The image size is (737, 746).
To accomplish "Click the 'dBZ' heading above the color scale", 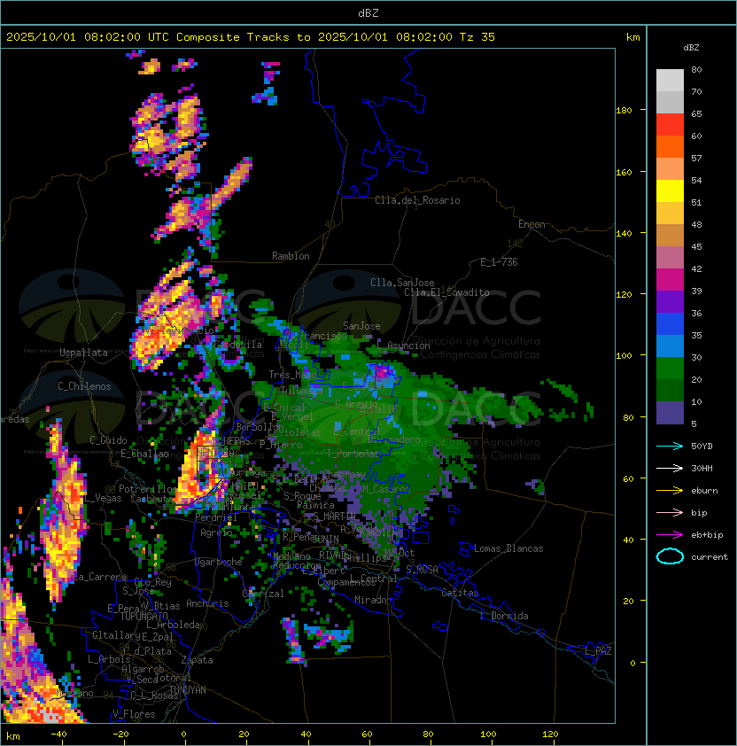I will tap(691, 48).
